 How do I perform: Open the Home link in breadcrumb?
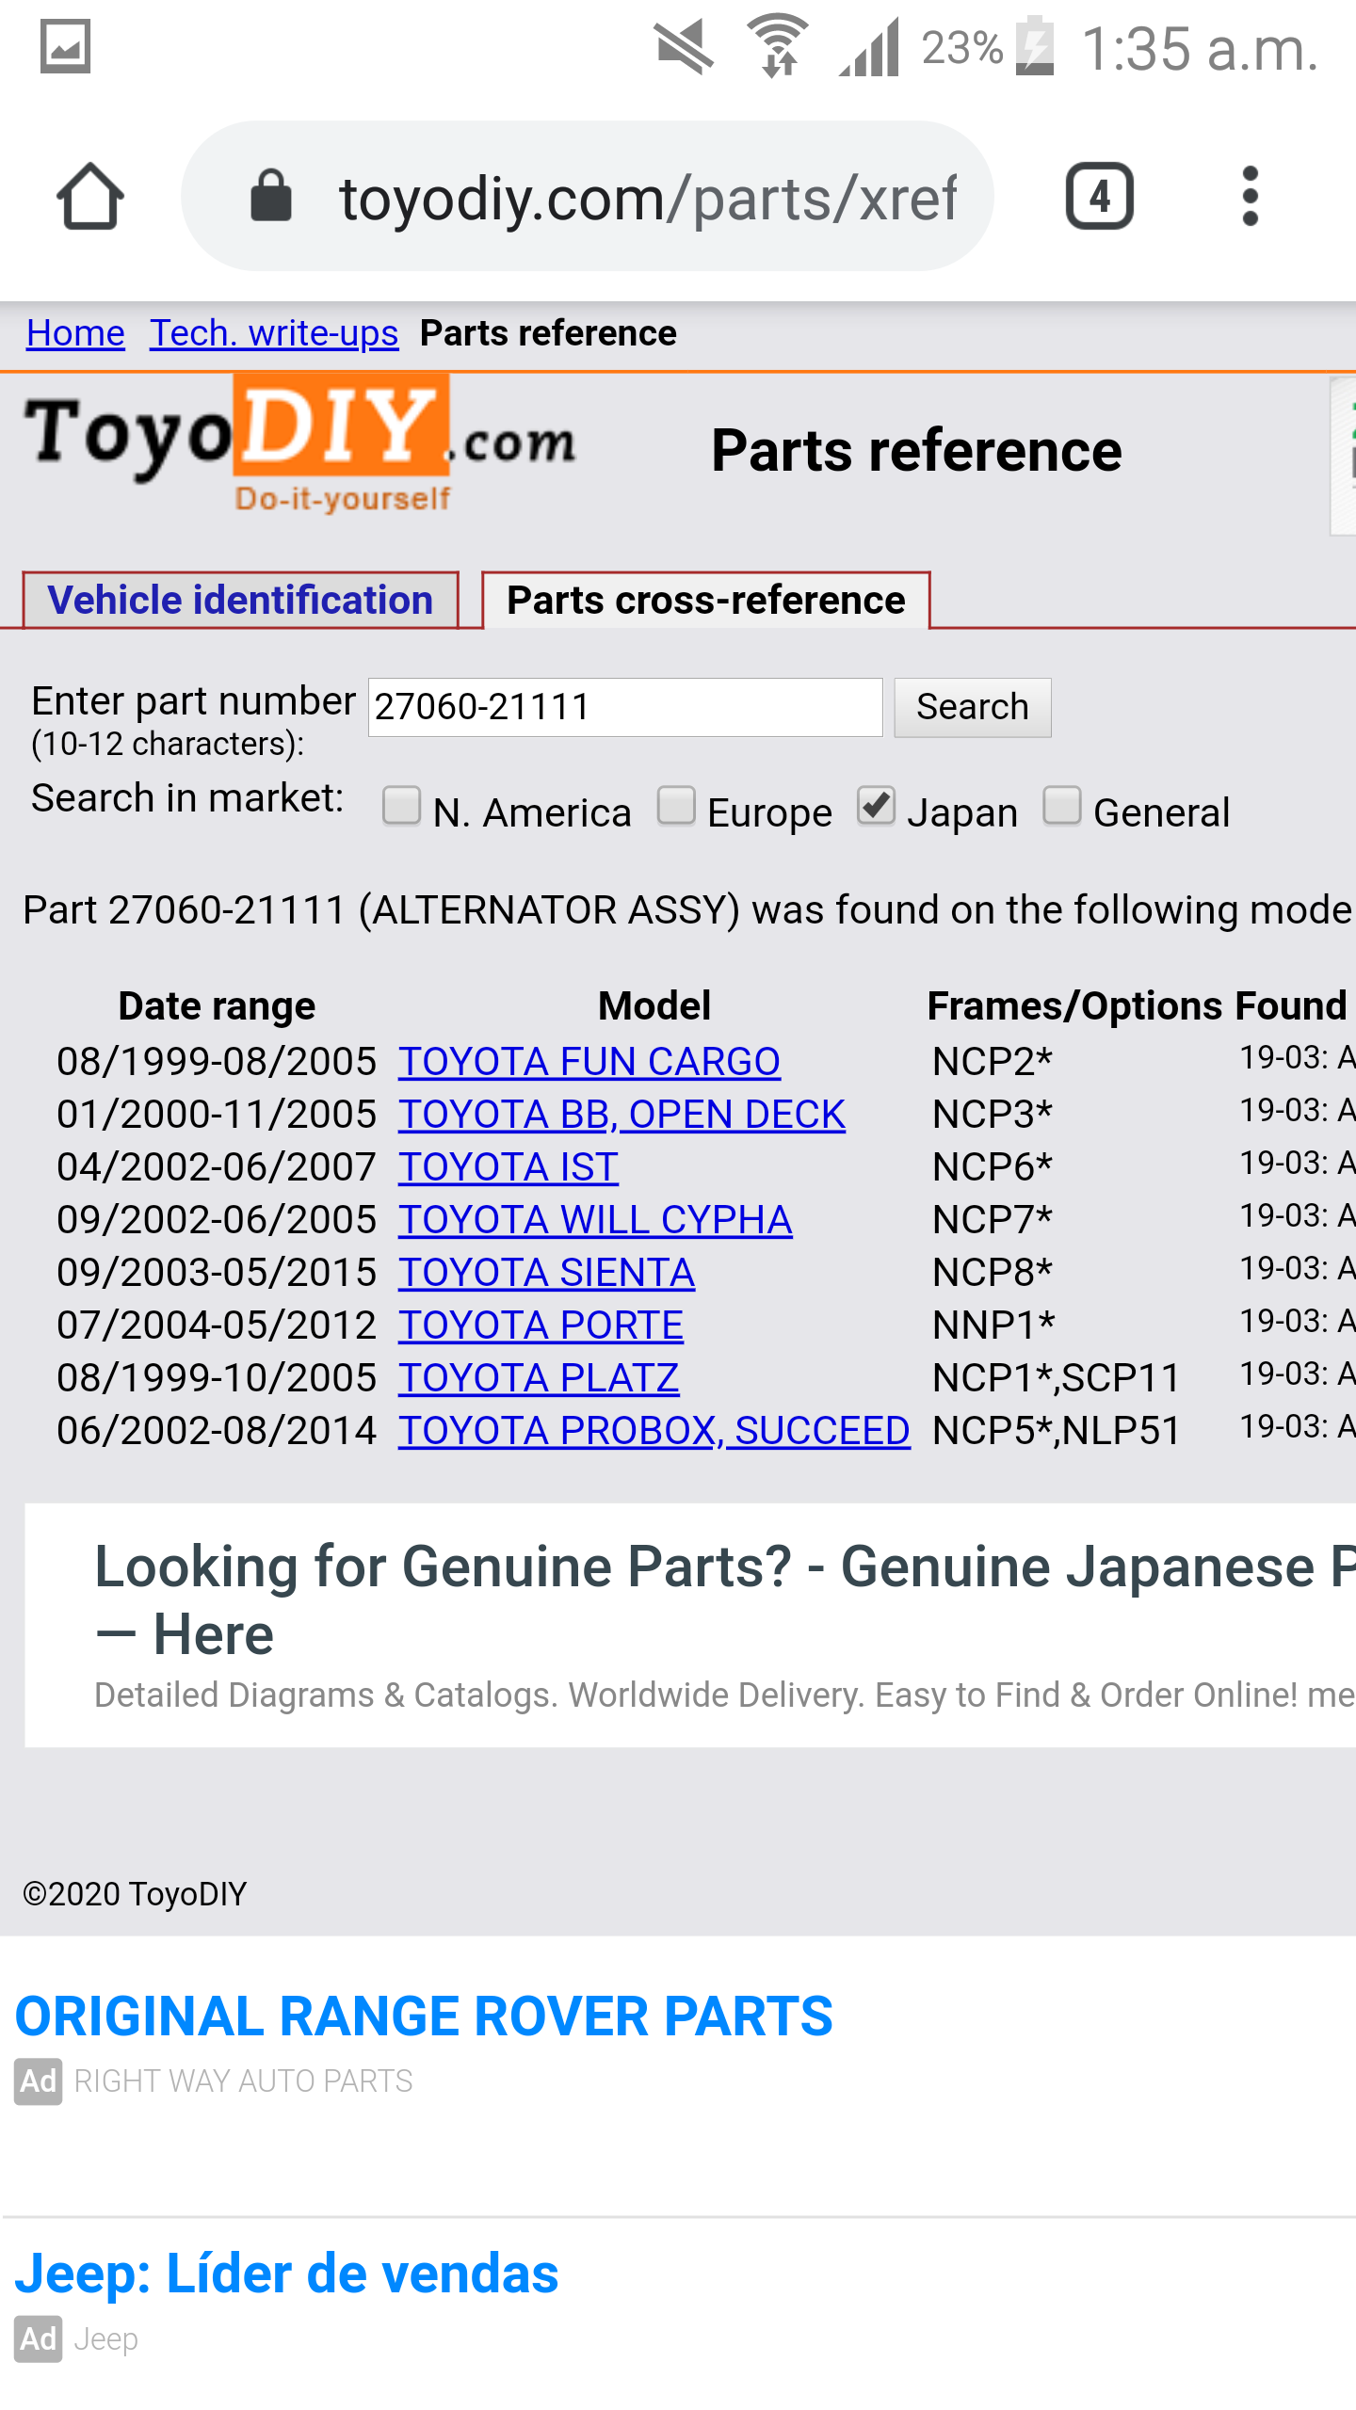click(x=75, y=333)
